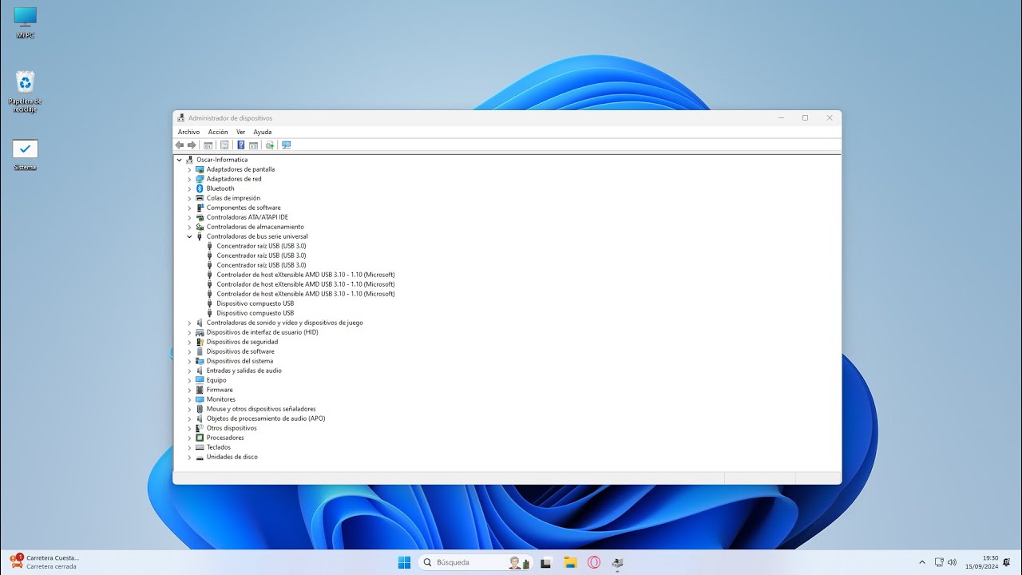Click the volume speaker tray icon
The height and width of the screenshot is (575, 1022).
pos(952,562)
